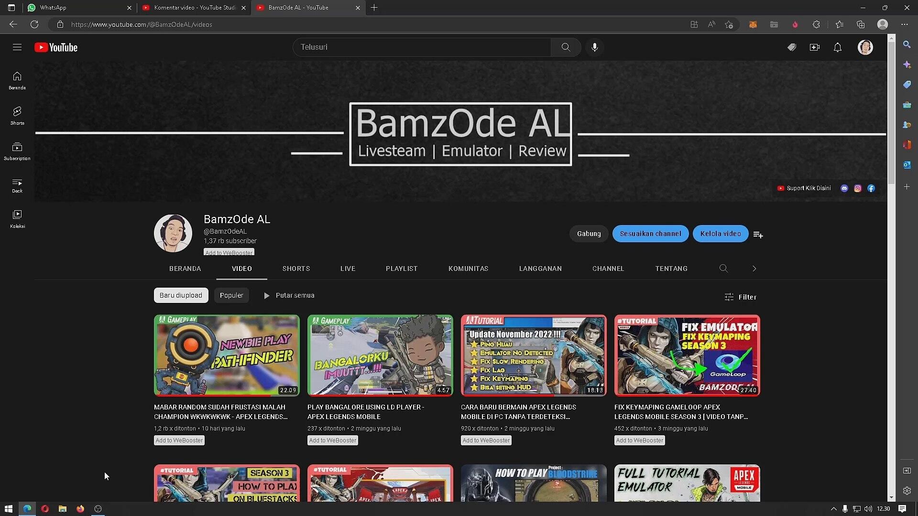Click the search magnifier in channel tabs
Image resolution: width=918 pixels, height=516 pixels.
point(723,269)
